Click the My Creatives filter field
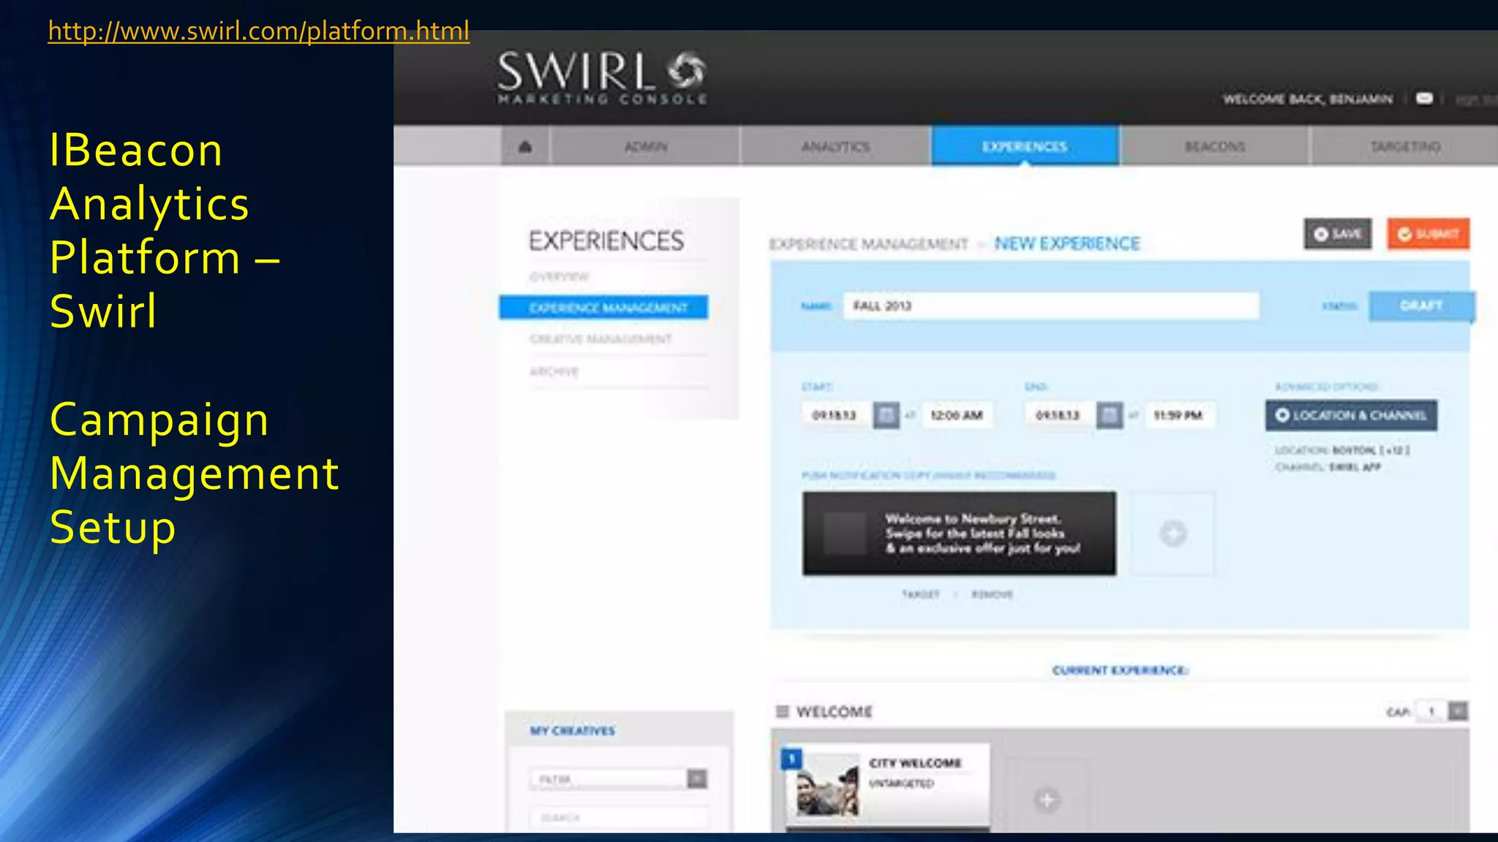The width and height of the screenshot is (1498, 842). (x=609, y=779)
